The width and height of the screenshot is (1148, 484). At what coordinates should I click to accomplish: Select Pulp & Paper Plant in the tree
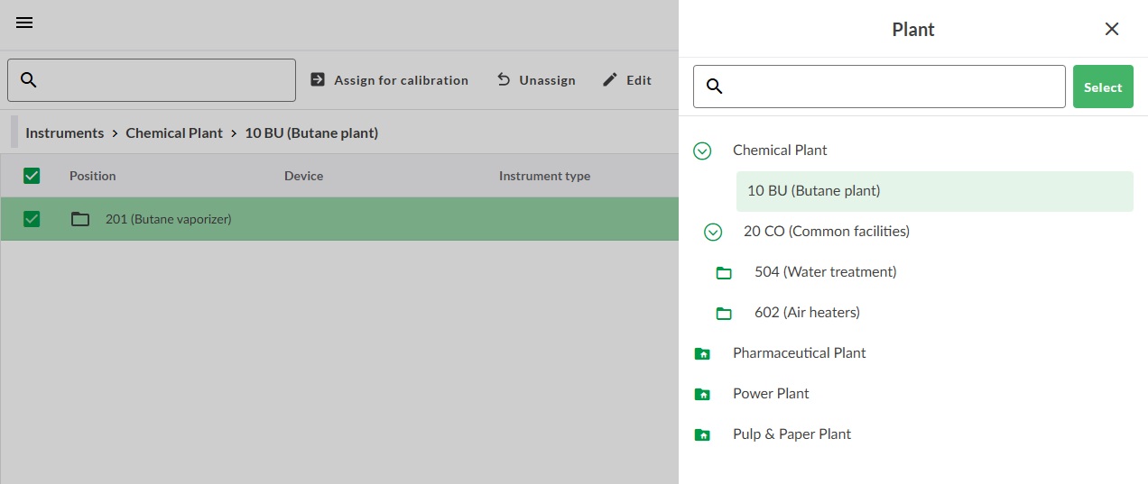(792, 434)
